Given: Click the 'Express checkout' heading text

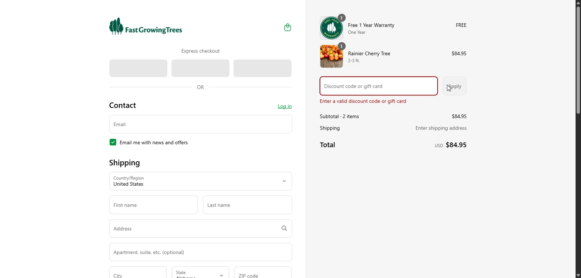Looking at the screenshot, I should 200,51.
